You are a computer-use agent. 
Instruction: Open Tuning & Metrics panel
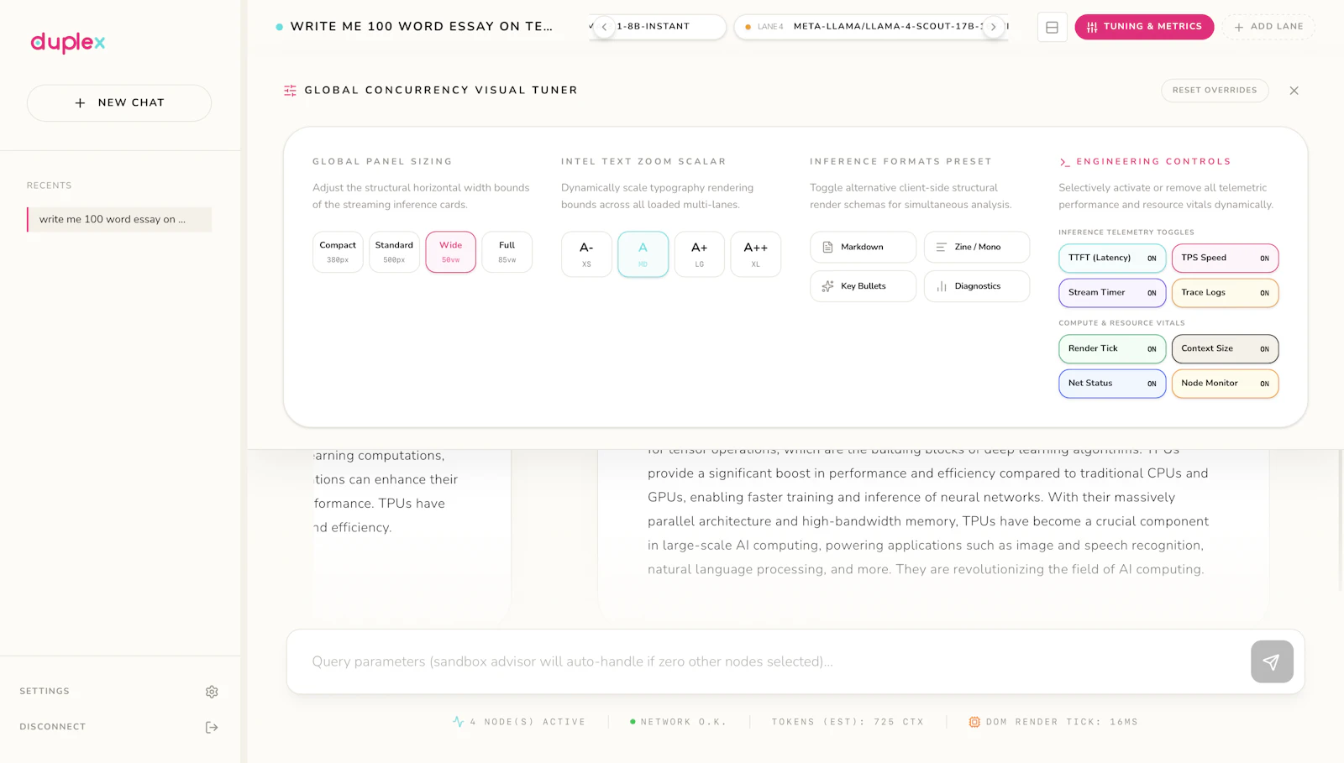point(1144,27)
